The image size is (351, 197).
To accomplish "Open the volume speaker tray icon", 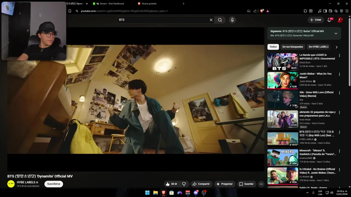I will 332,193.
